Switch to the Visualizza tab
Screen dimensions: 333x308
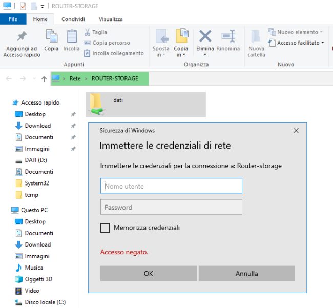(x=111, y=19)
